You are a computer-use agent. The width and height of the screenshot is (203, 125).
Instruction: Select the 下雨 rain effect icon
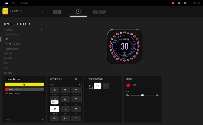coord(65,109)
